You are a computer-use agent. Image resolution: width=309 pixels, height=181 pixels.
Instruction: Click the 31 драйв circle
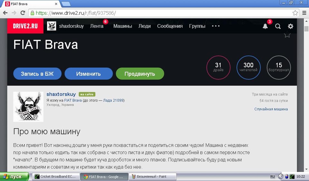point(218,67)
